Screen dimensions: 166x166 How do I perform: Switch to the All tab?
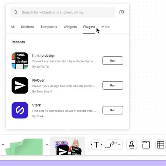[13, 27]
